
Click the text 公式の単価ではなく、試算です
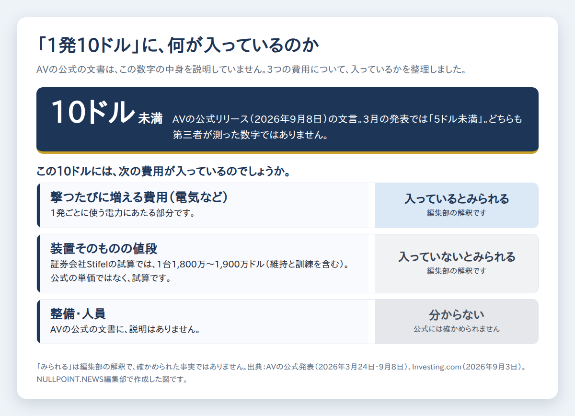pos(111,278)
